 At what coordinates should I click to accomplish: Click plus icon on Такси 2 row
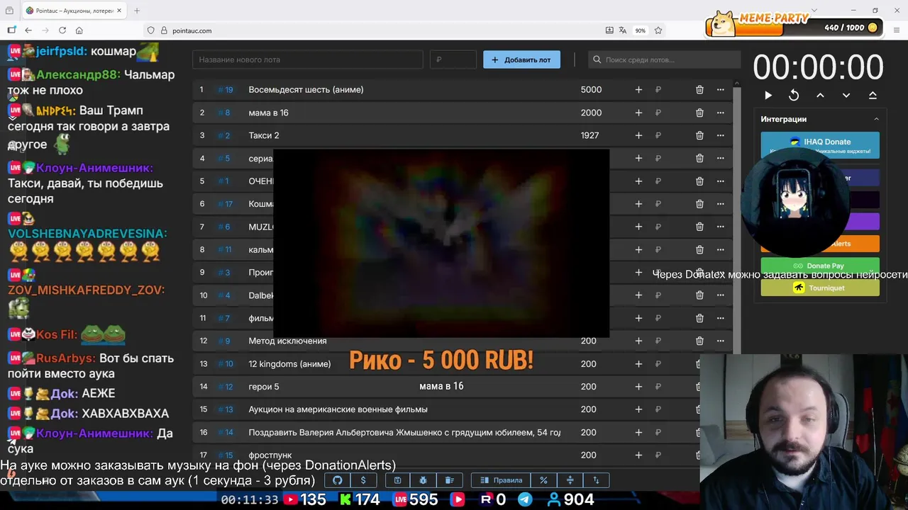tap(638, 135)
